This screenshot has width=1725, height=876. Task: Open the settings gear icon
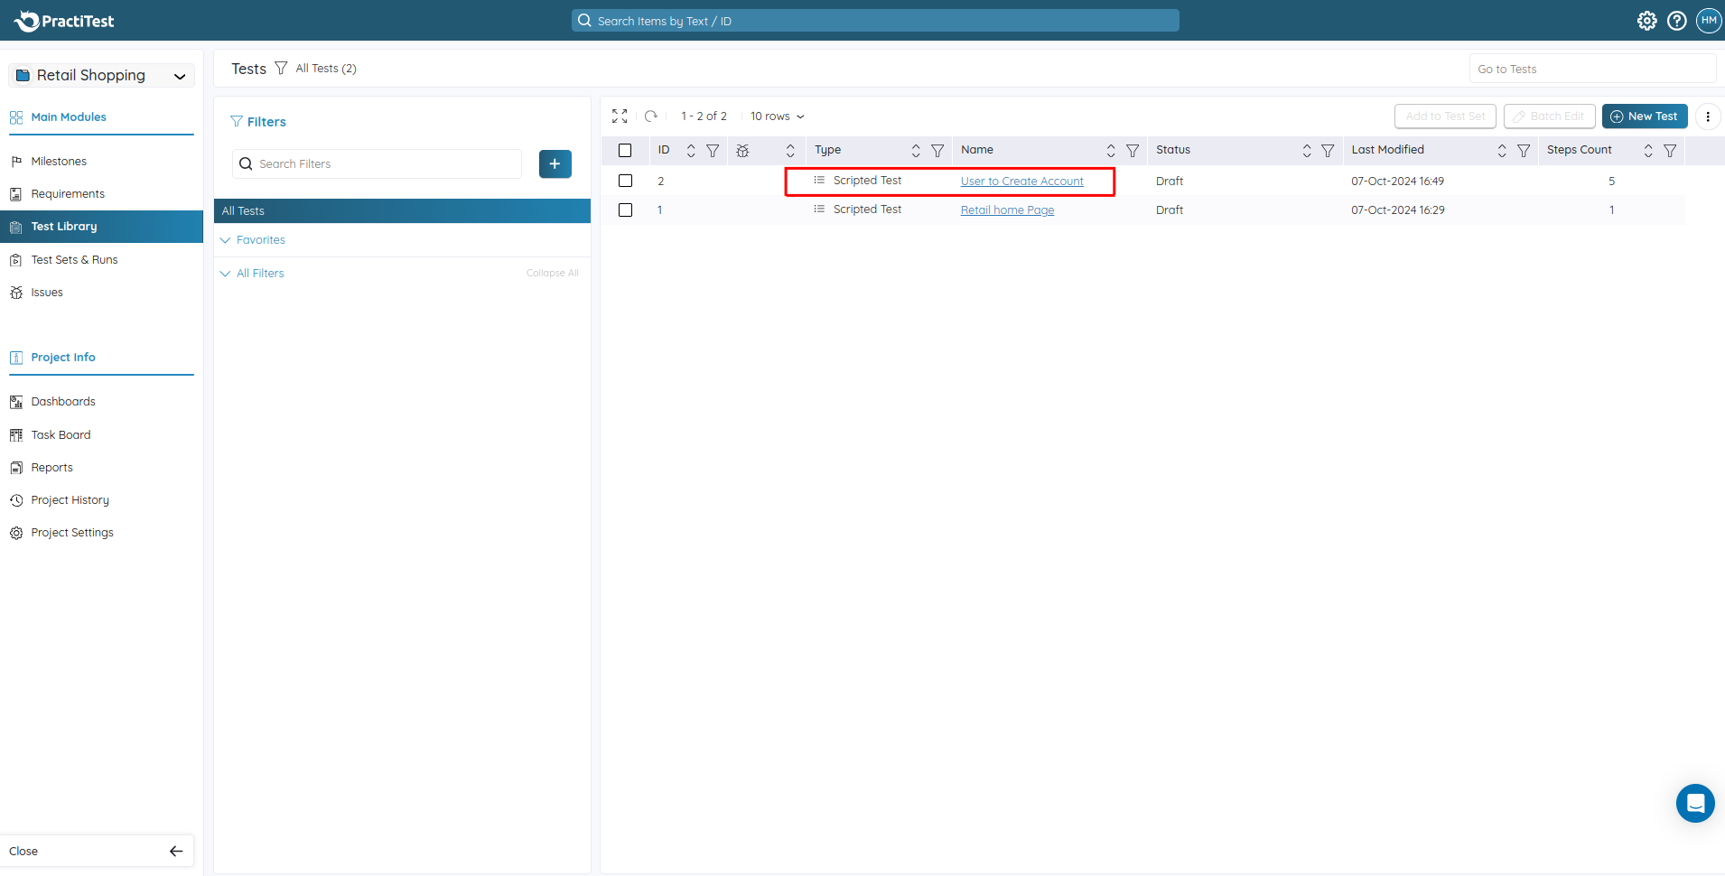click(x=1646, y=21)
